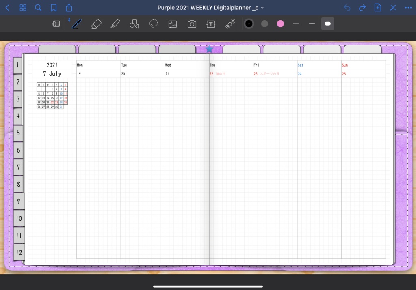Jump to month tab 5
The width and height of the screenshot is (416, 290).
pos(18,133)
